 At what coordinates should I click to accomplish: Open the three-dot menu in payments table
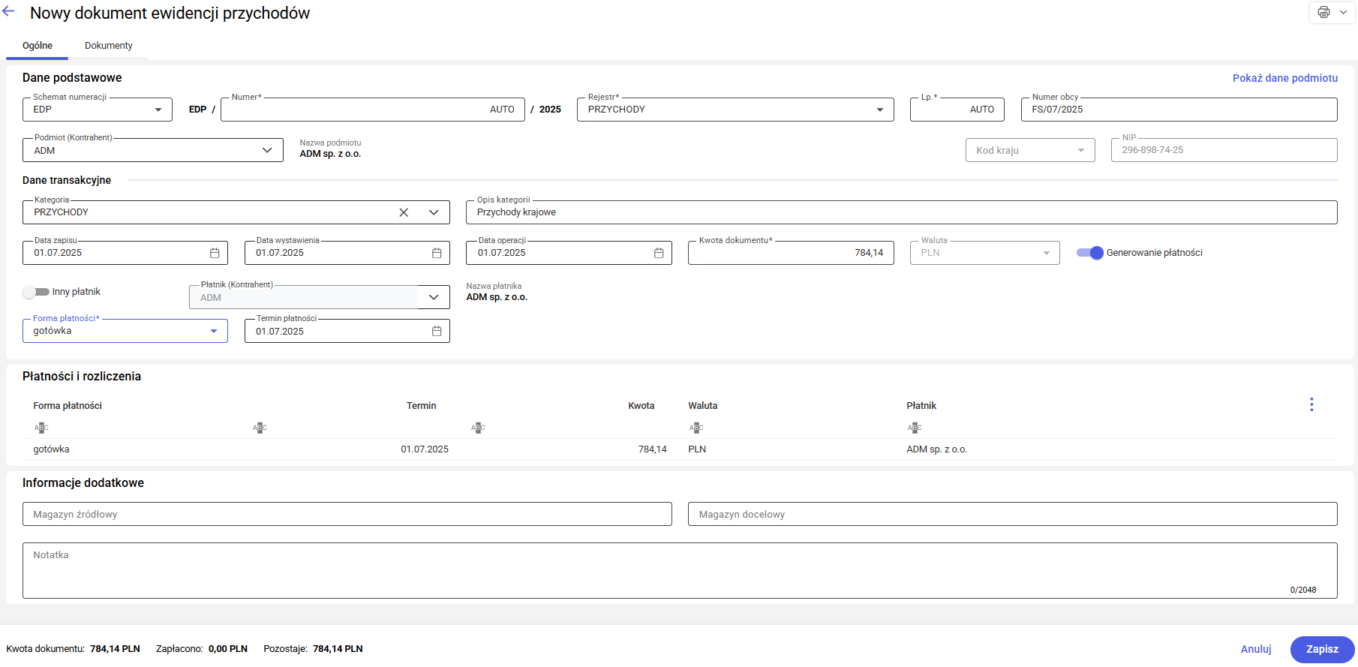coord(1311,404)
